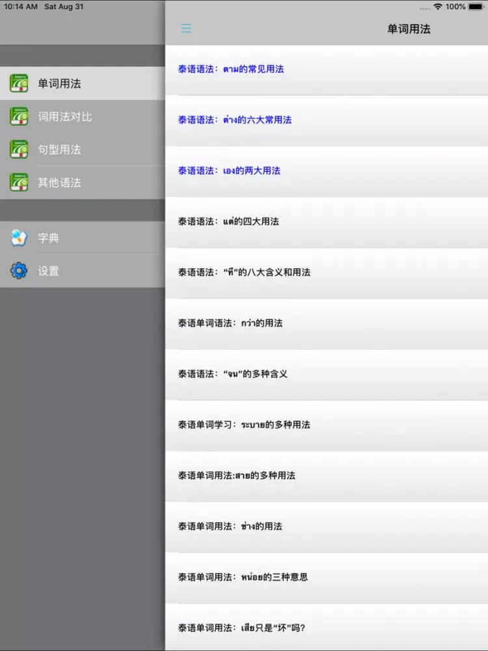Open article 泰语语法：แต่的四大用法

tap(327, 222)
